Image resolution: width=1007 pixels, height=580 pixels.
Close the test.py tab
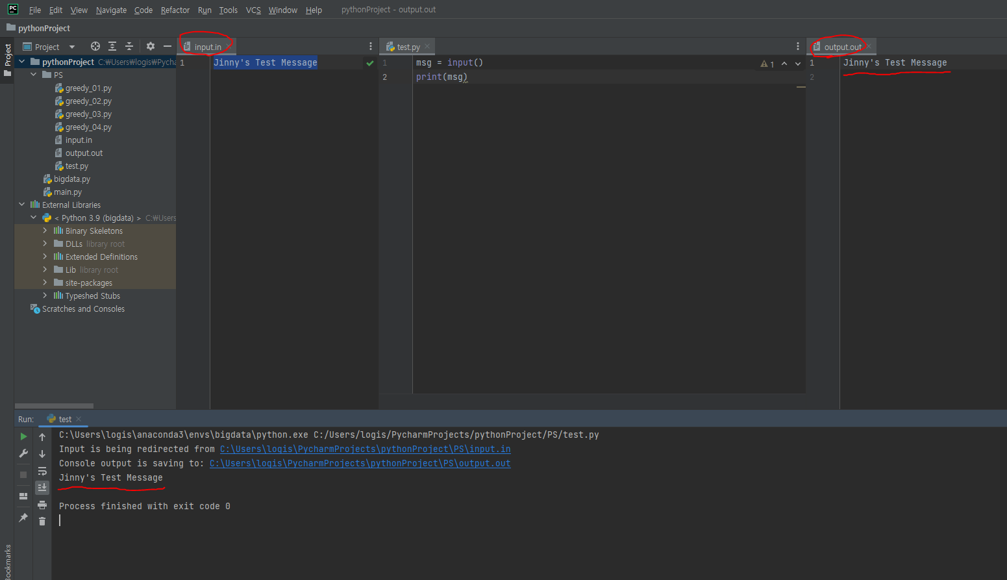click(x=427, y=47)
